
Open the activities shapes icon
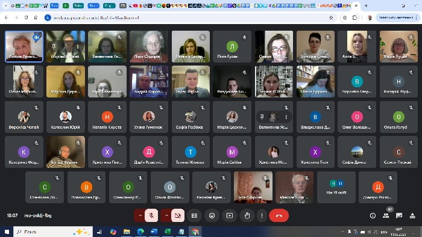[412, 215]
